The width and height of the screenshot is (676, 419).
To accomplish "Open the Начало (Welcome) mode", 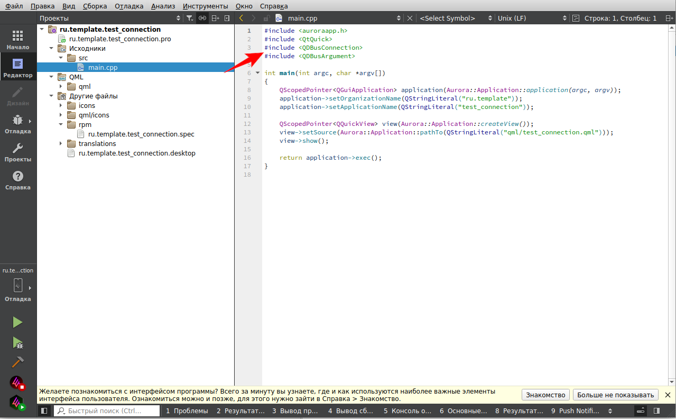I will click(18, 40).
